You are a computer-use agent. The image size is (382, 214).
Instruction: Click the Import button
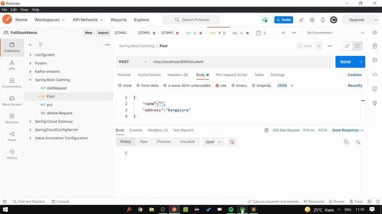[103, 33]
